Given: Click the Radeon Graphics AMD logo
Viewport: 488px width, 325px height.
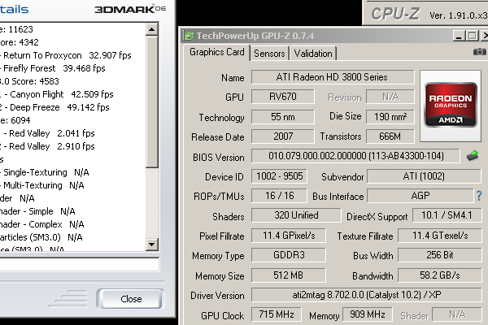Looking at the screenshot, I should pos(451,105).
